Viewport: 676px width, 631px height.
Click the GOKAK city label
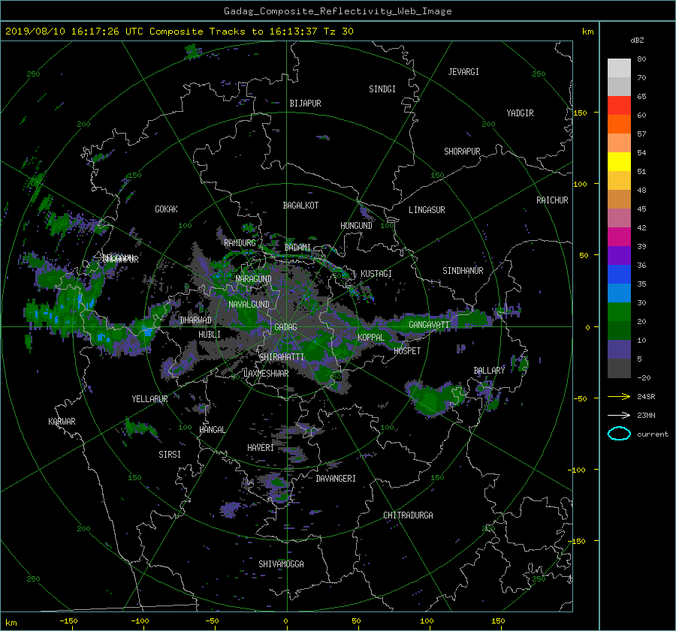point(166,209)
